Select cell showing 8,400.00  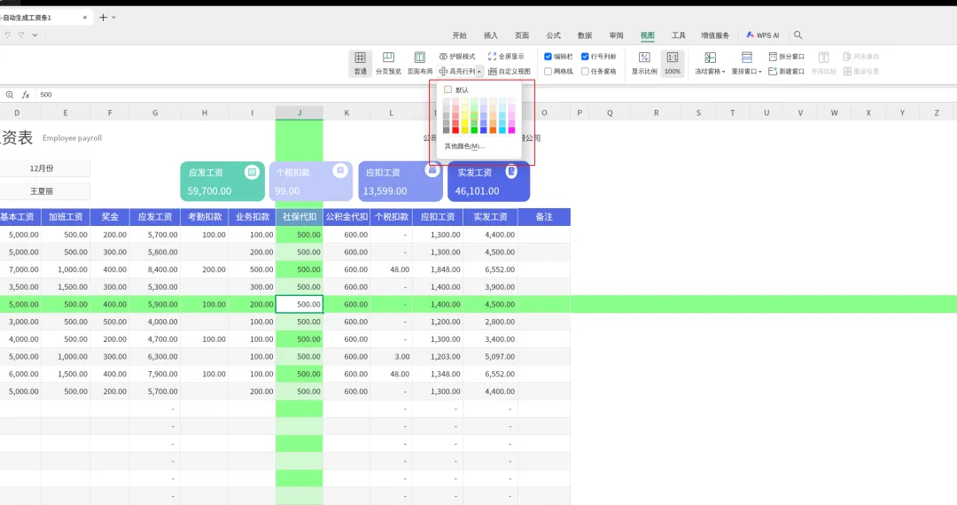click(155, 269)
